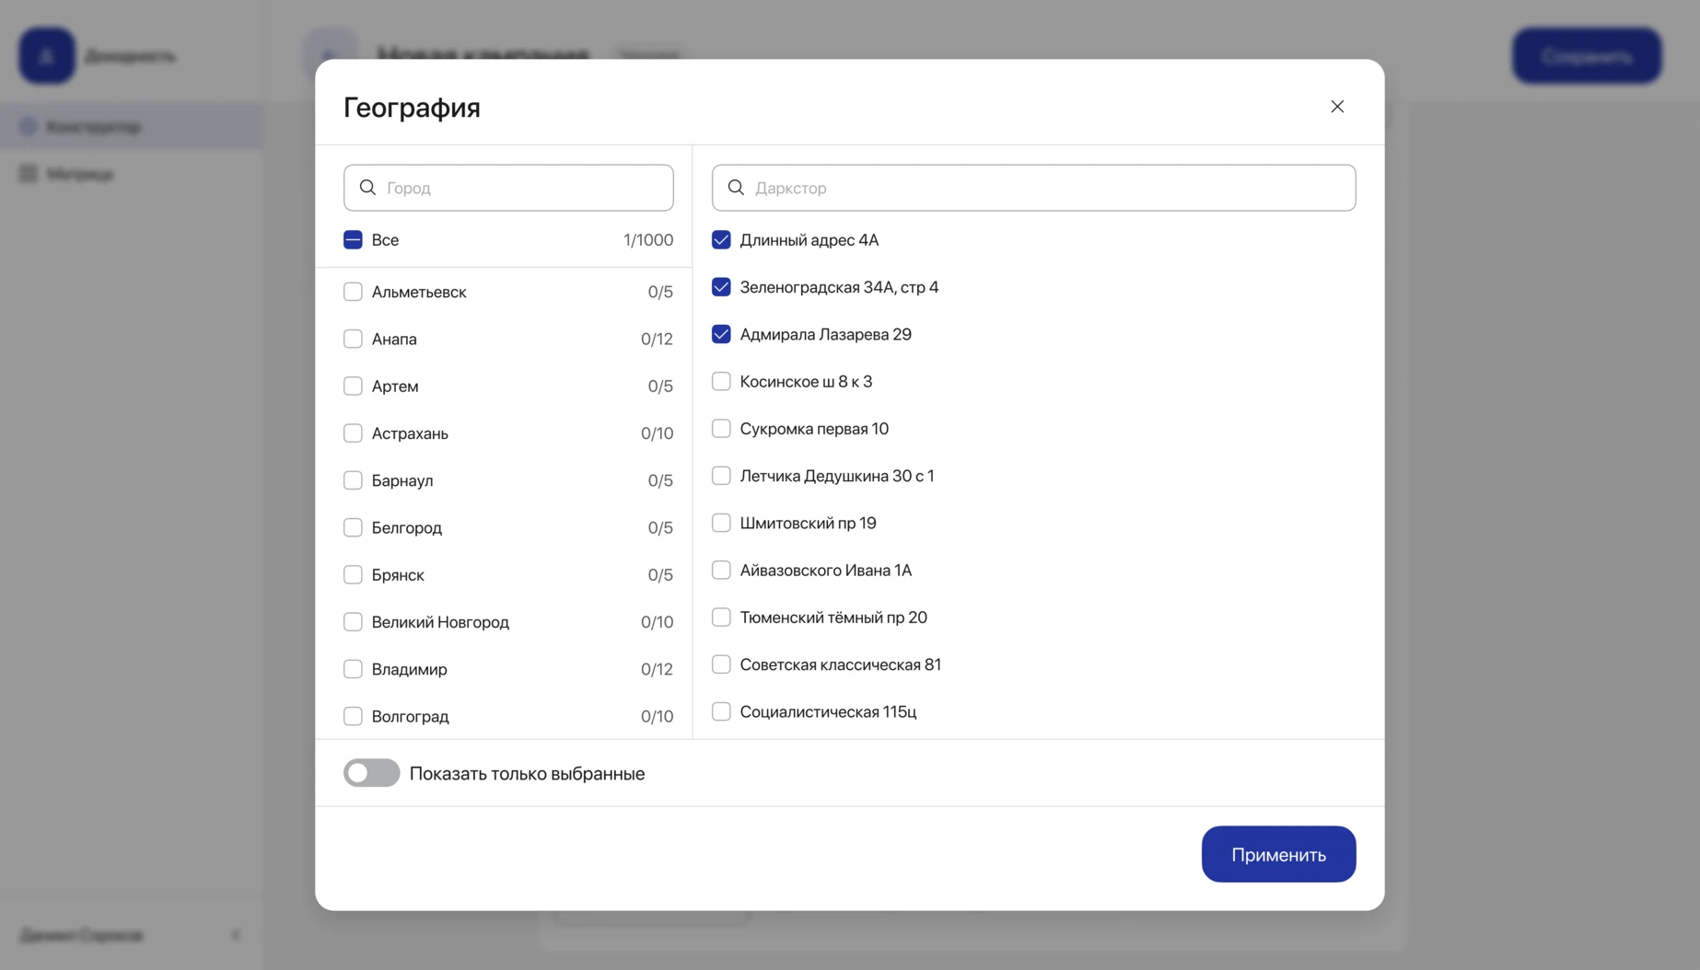
Task: Focus the Даркстор search input
Action: coord(1033,188)
